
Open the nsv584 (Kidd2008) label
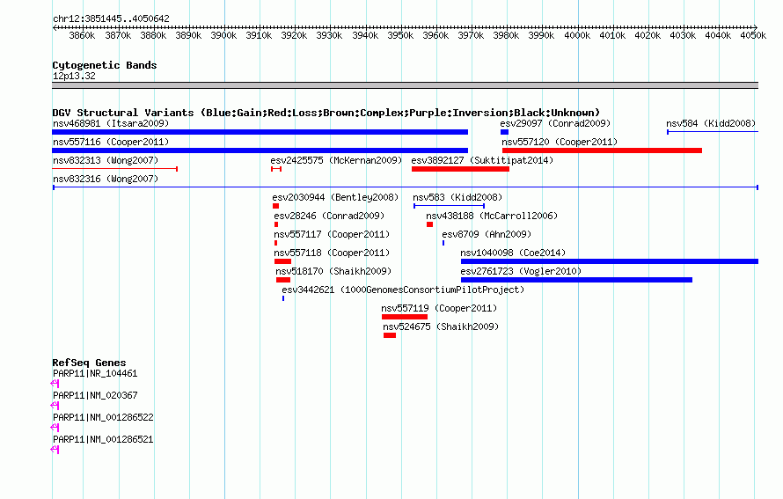coord(711,123)
